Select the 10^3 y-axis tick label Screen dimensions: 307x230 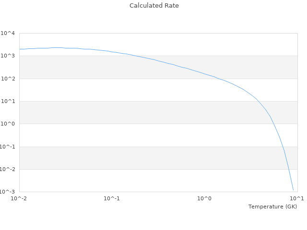click(8, 56)
